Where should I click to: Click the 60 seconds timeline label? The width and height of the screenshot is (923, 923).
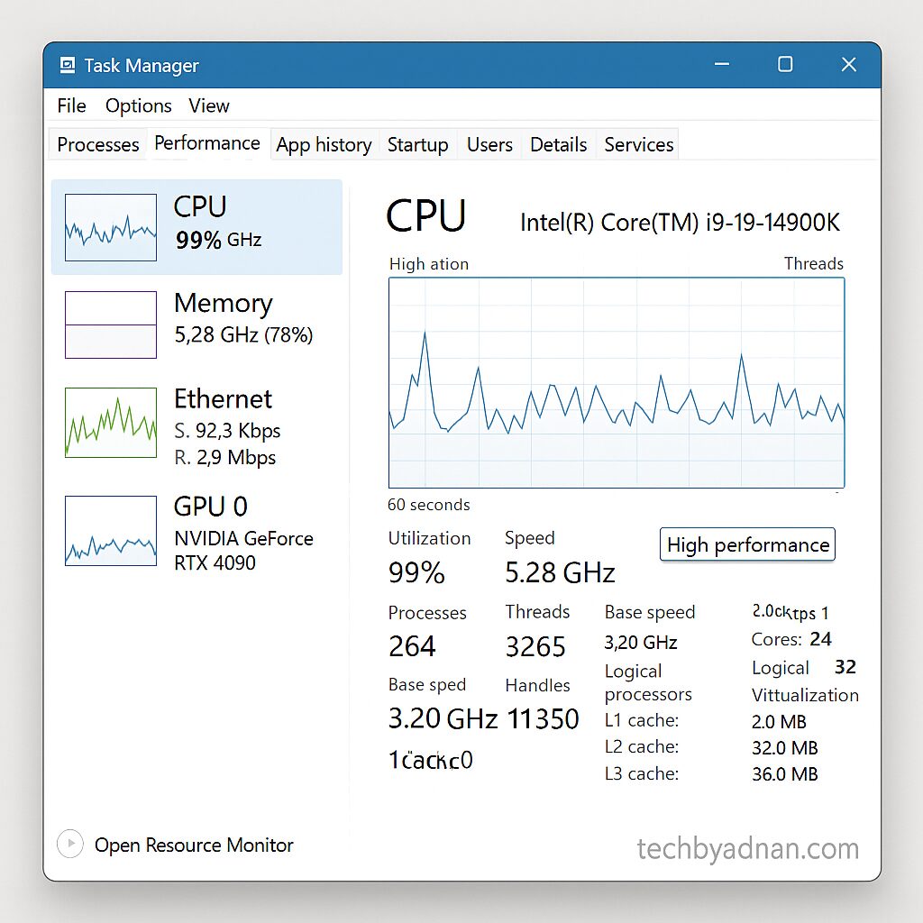[x=428, y=505]
